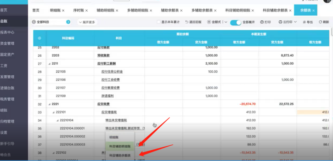Image resolution: width=333 pixels, height=161 pixels.
Task: Open the 转出未交增值税 subject link in row 34
Action: (116, 120)
